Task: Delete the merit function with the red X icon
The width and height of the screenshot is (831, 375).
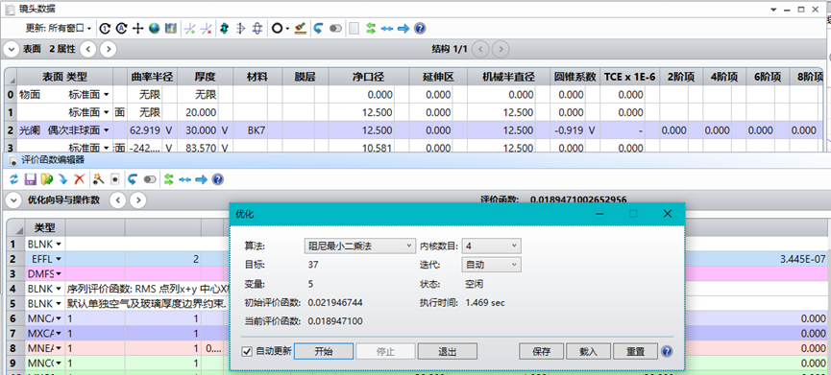Action: click(x=80, y=180)
